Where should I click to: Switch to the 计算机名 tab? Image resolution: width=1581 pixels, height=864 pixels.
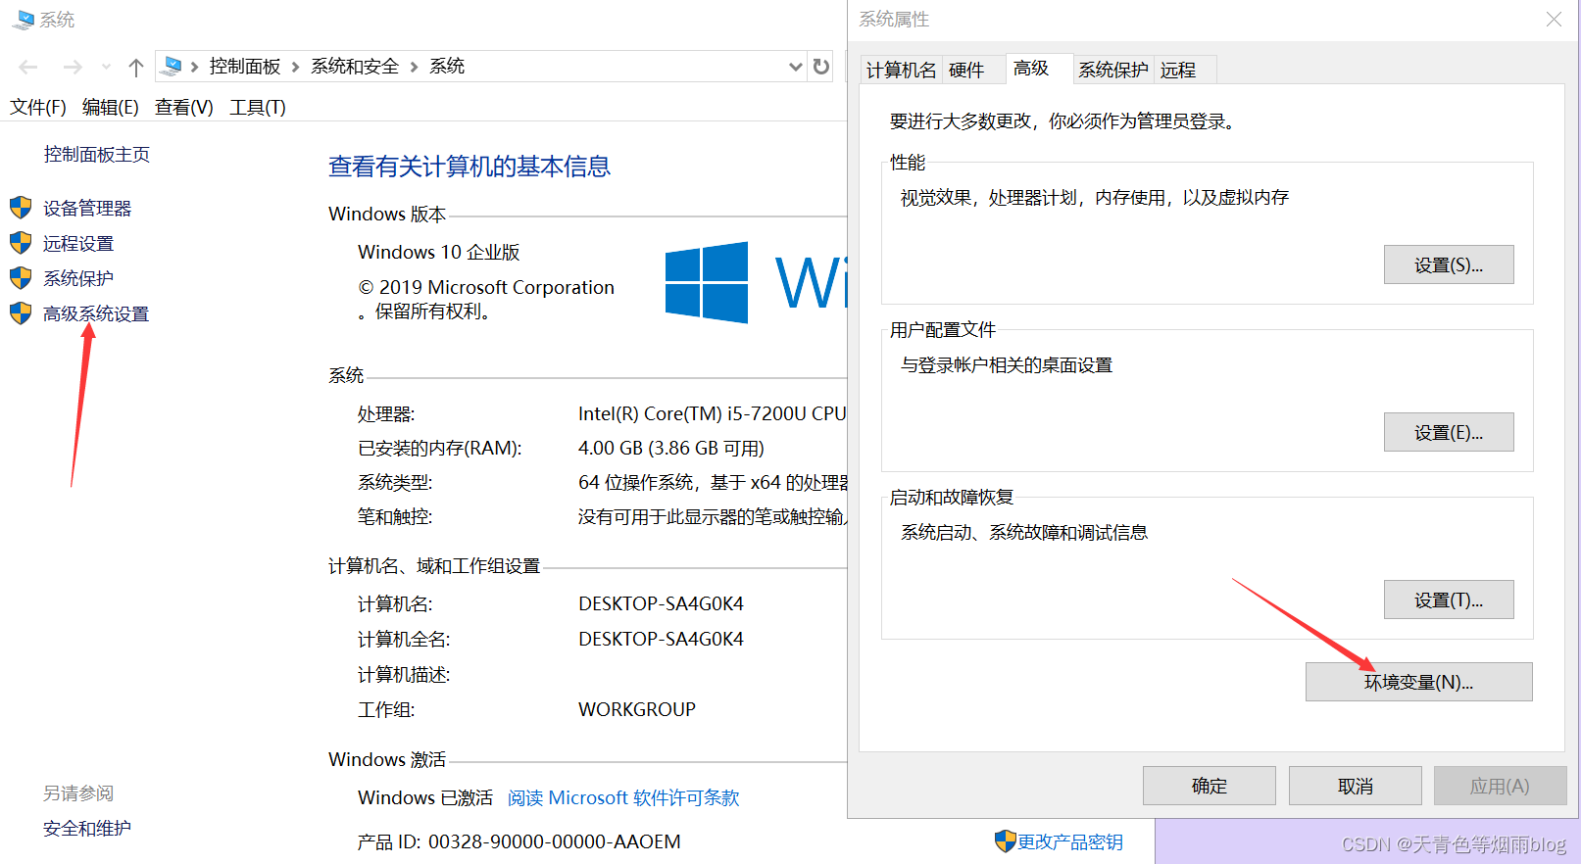pyautogui.click(x=901, y=70)
